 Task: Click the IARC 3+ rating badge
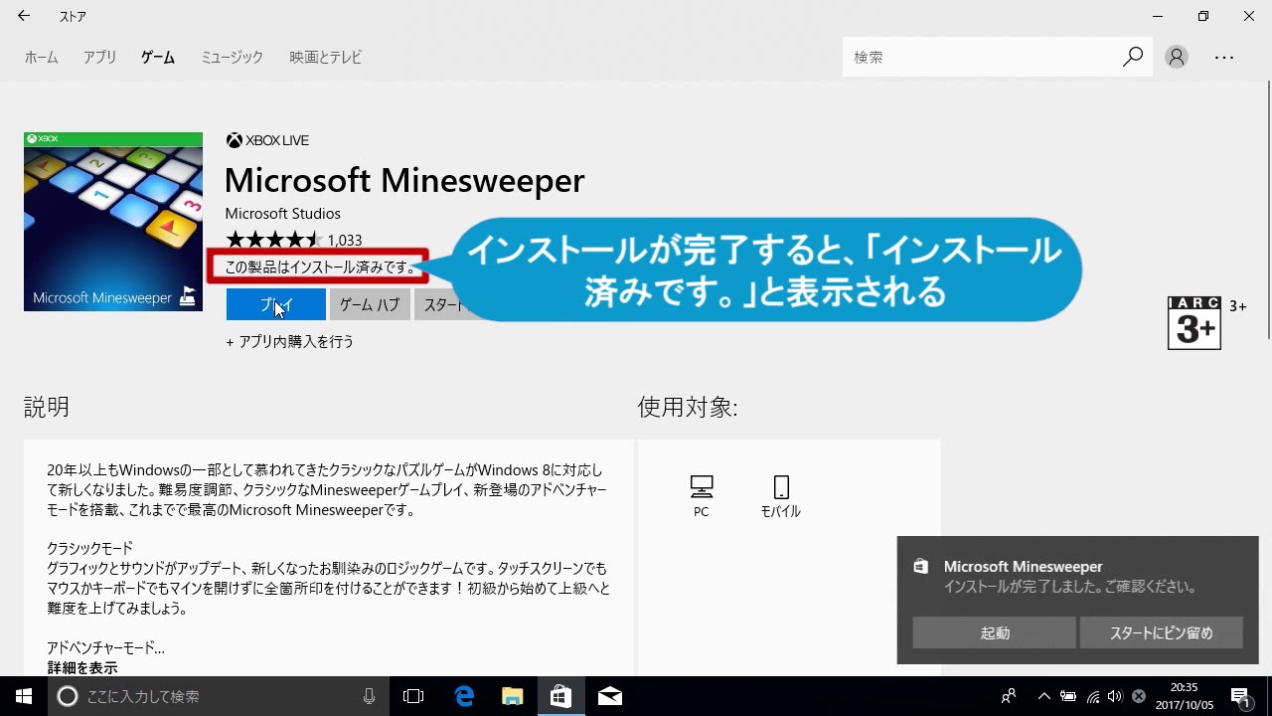pos(1194,323)
